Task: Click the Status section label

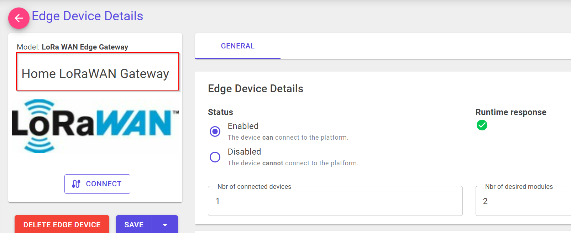Action: coord(220,112)
